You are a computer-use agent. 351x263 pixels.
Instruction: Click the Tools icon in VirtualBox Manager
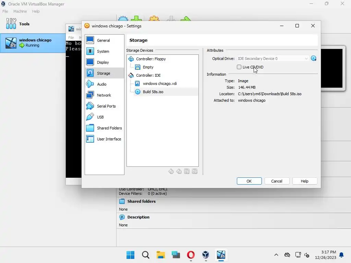click(x=11, y=24)
